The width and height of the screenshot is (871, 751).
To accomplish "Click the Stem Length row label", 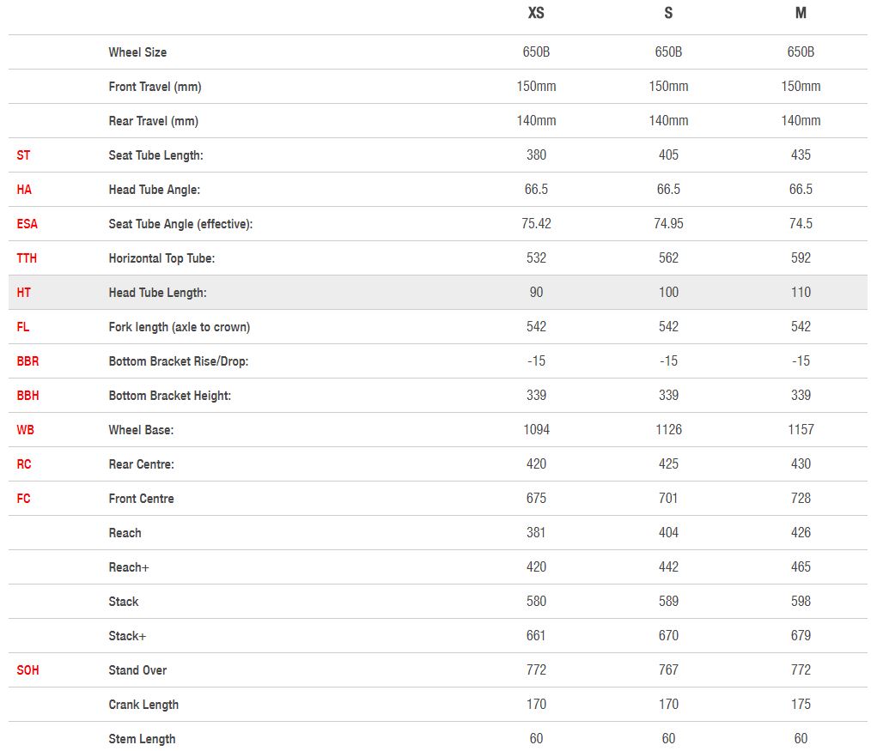I will [x=142, y=739].
